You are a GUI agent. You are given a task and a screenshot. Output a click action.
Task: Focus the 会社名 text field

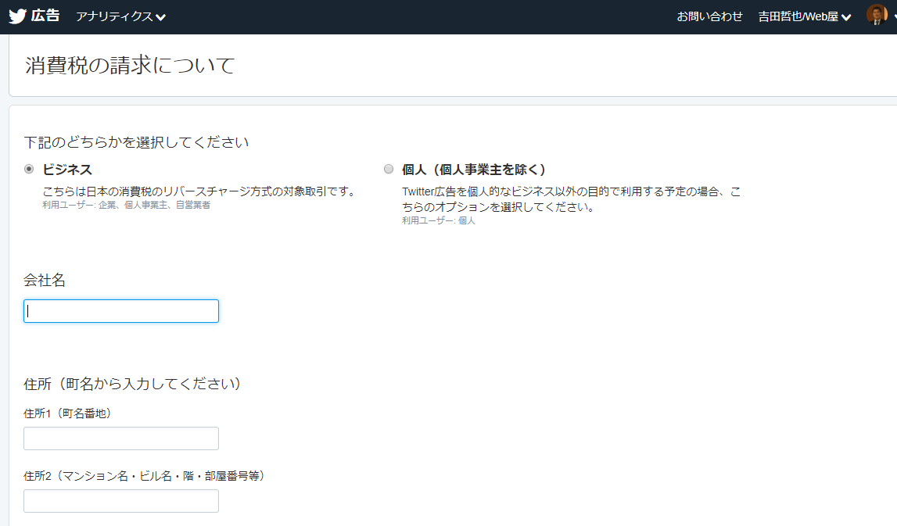pos(121,311)
